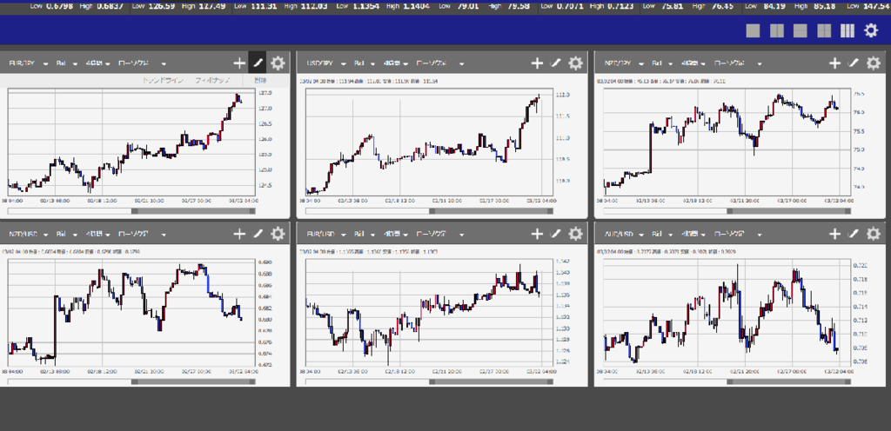
Task: Open settings gear on USD/JPY chart
Action: coord(575,63)
